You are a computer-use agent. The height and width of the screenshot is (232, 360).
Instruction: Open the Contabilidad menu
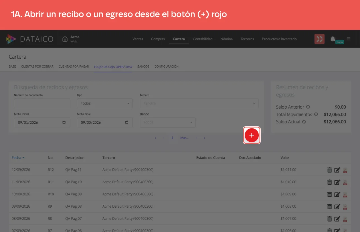(202, 39)
